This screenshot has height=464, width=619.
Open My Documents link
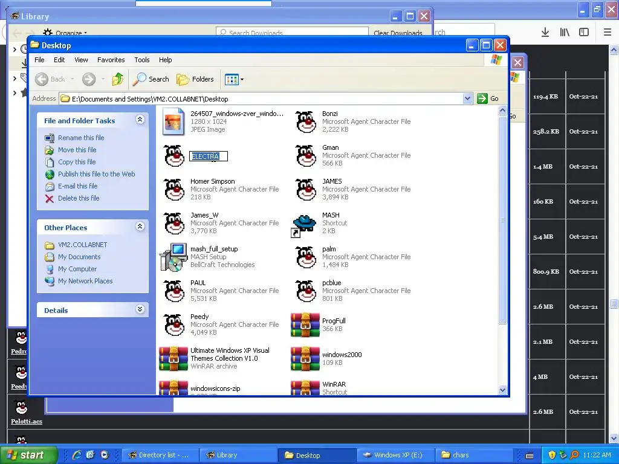point(79,257)
